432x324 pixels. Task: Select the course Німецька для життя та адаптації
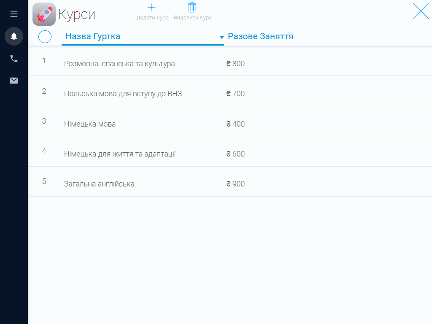tap(120, 154)
